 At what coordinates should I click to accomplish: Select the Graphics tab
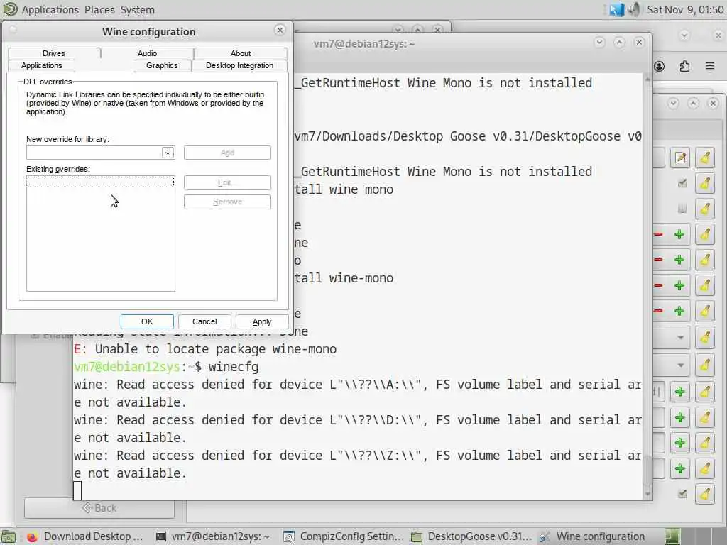coord(162,66)
